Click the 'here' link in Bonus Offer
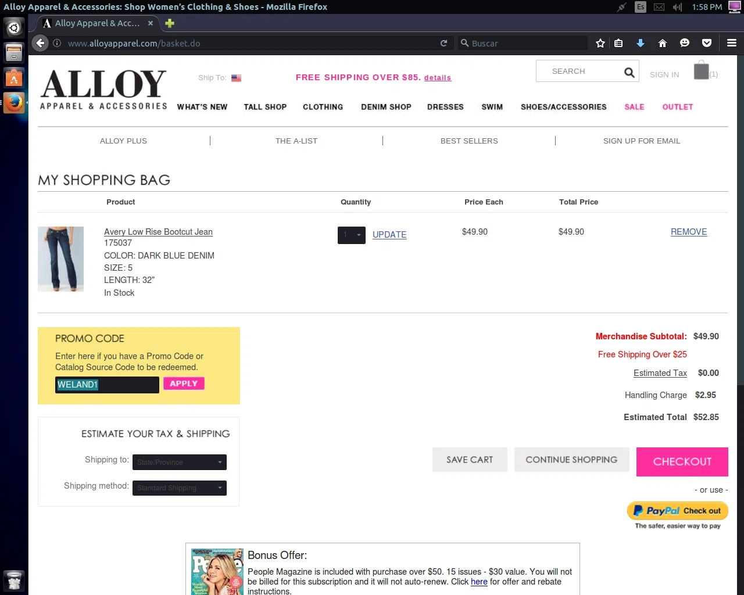The height and width of the screenshot is (595, 744). (x=479, y=582)
